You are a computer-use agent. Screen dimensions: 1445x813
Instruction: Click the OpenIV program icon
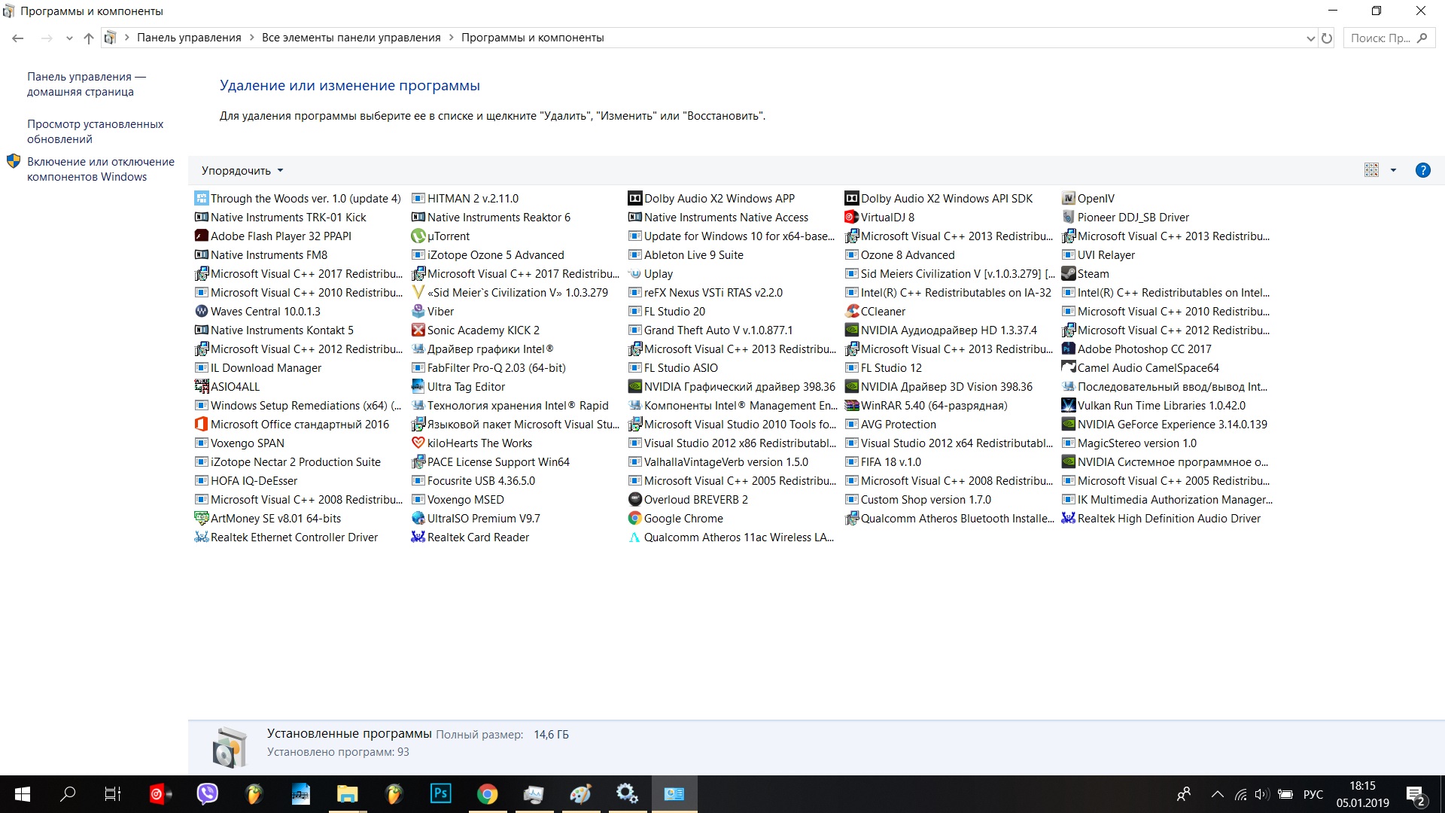[x=1069, y=199]
